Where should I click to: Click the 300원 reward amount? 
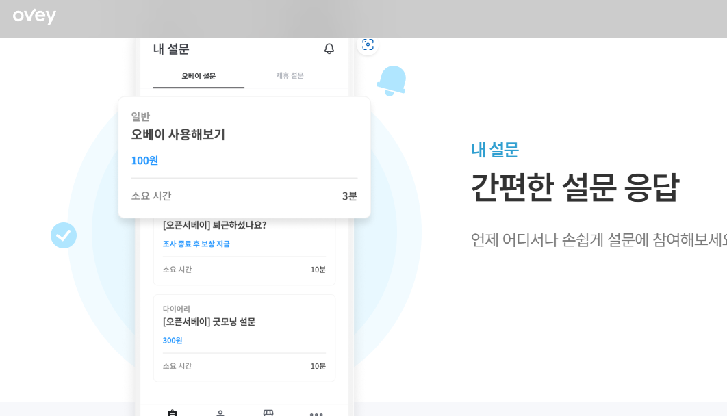click(x=173, y=341)
